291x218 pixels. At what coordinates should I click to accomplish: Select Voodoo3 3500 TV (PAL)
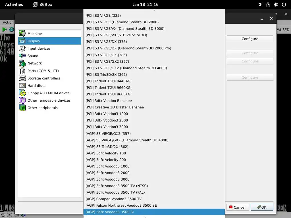(154, 192)
